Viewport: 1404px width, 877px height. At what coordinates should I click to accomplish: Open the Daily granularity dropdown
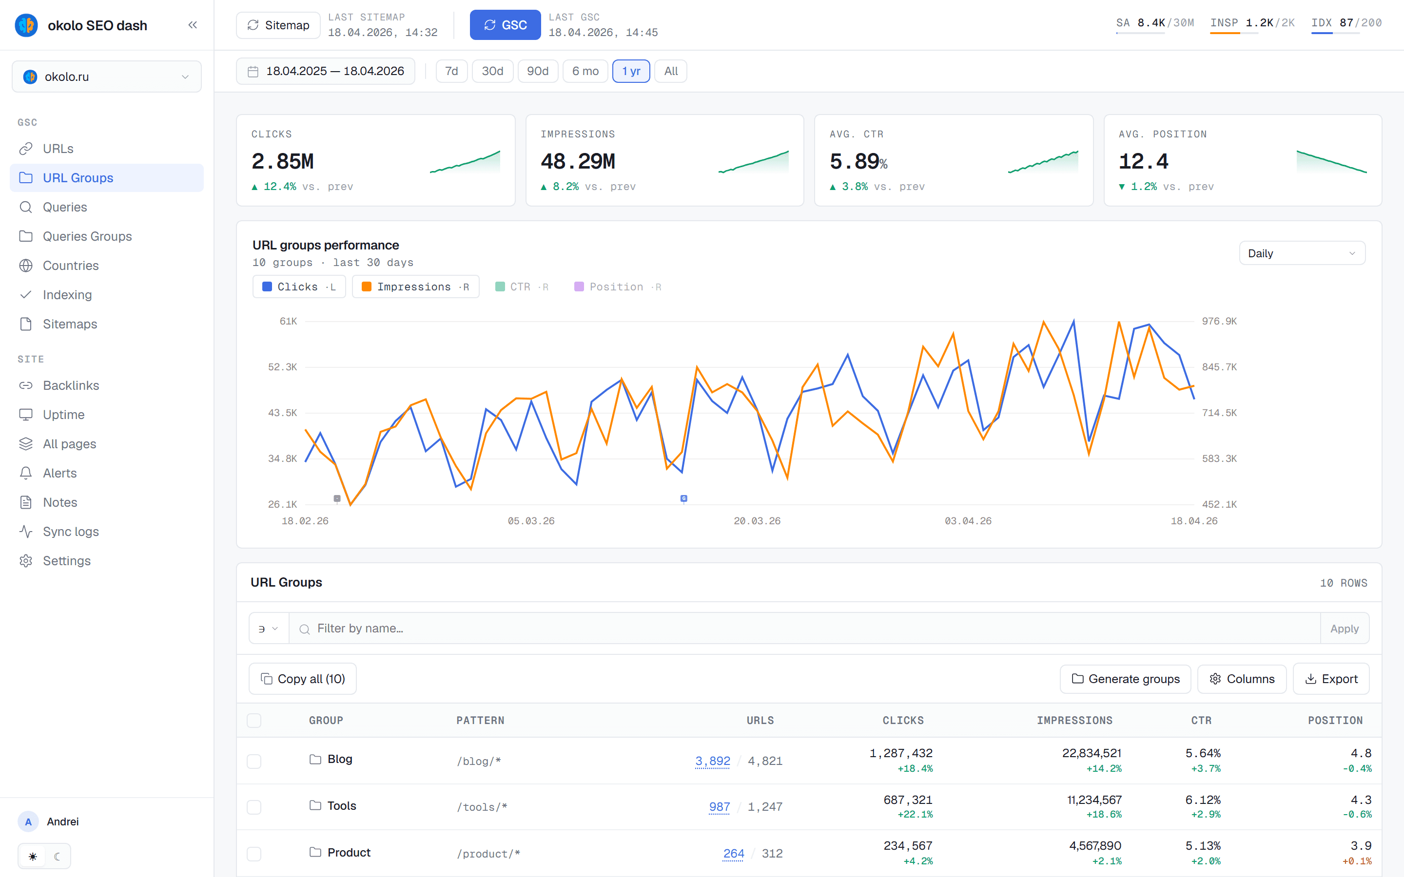1302,253
